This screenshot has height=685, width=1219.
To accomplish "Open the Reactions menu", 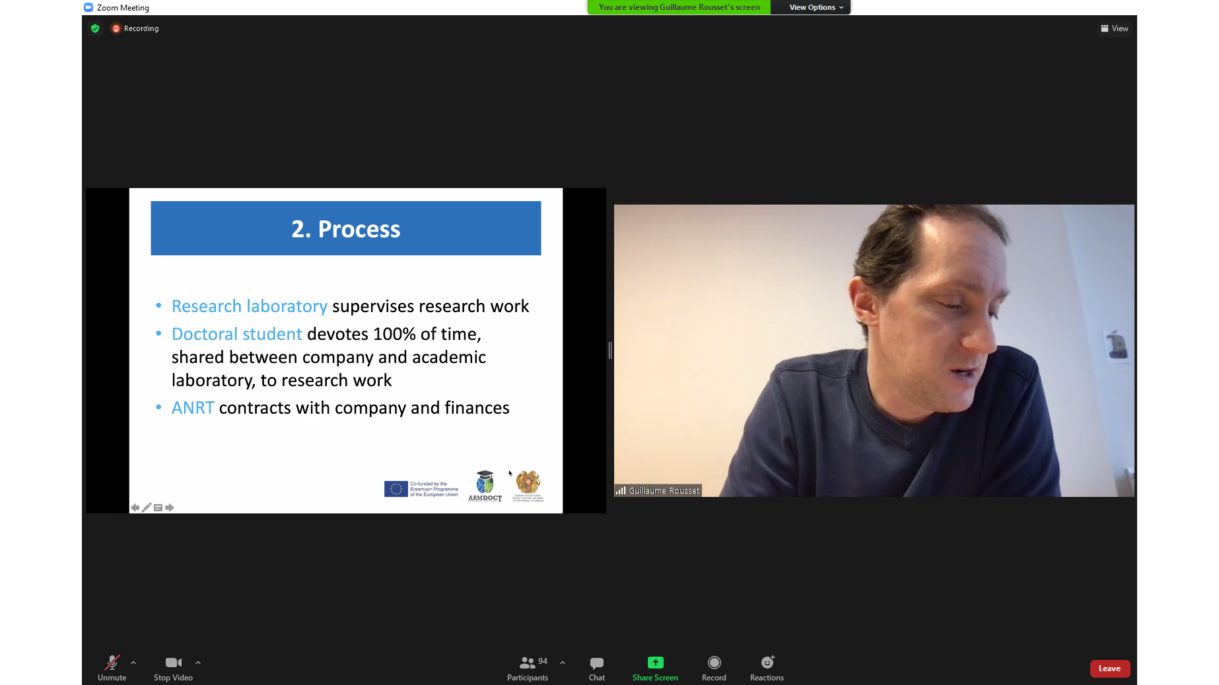I will coord(767,668).
